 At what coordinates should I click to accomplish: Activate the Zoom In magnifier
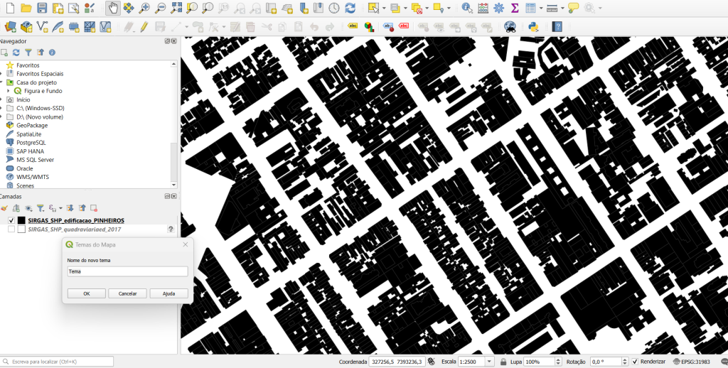[144, 8]
